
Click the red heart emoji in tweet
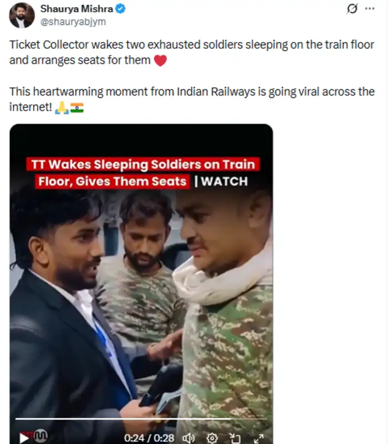pyautogui.click(x=160, y=60)
